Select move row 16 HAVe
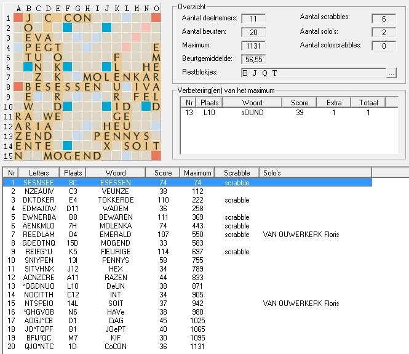This screenshot has height=354, width=409. click(x=188, y=312)
